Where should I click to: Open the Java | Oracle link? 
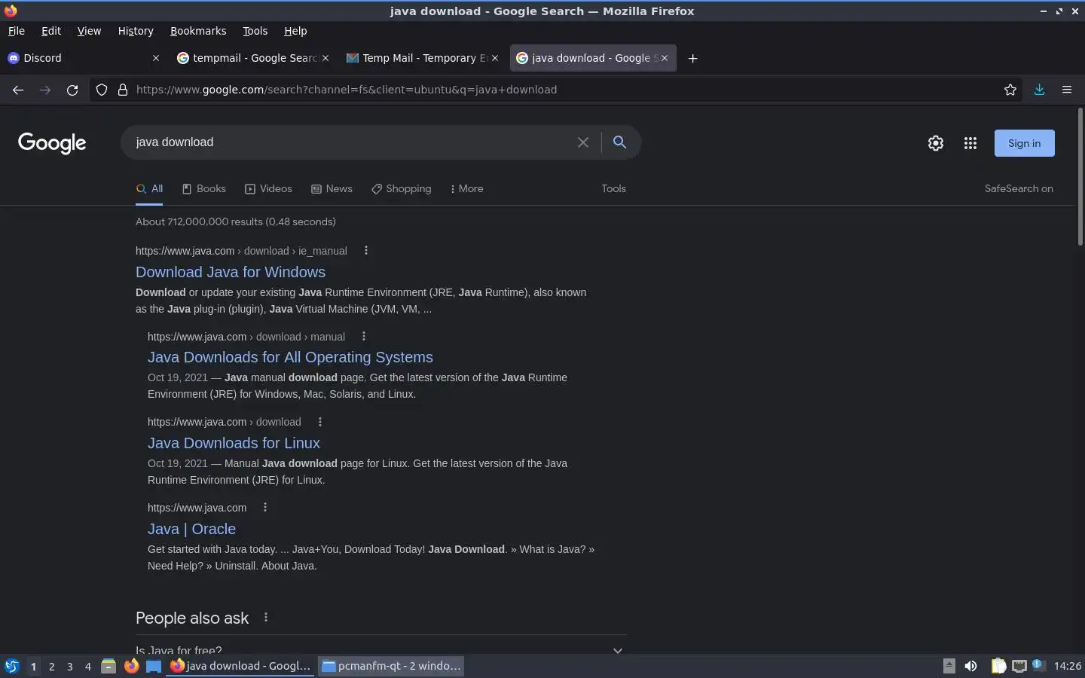[191, 529]
